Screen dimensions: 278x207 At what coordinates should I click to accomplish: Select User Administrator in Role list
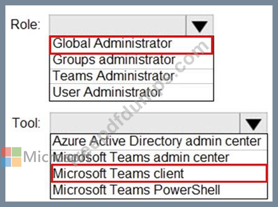click(x=131, y=92)
